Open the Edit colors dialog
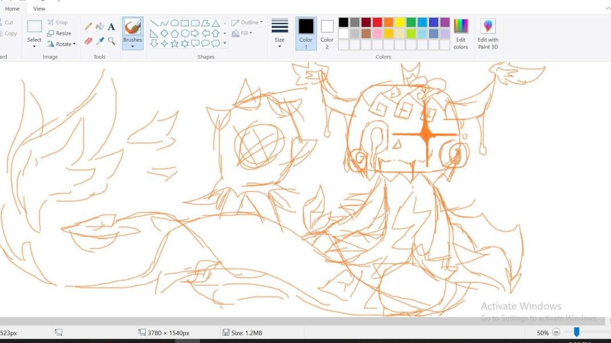Image resolution: width=611 pixels, height=343 pixels. point(461,34)
